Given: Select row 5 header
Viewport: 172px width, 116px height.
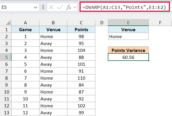Looking at the screenshot, I should point(6,57).
